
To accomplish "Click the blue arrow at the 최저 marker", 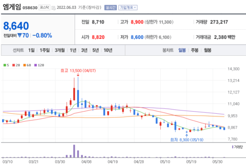I will point(187,135).
